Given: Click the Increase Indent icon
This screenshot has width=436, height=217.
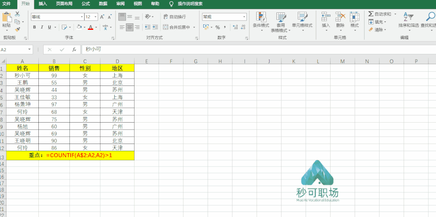Looking at the screenshot, I should (x=155, y=27).
